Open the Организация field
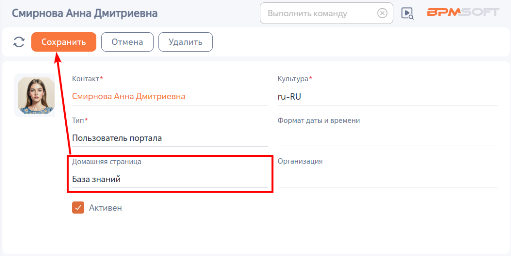This screenshot has width=511, height=256. (387, 179)
